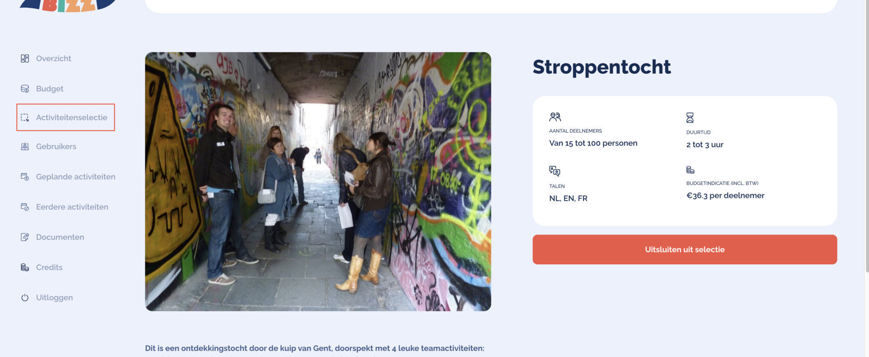This screenshot has width=869, height=357.
Task: Select Activiteitenselectie in the sidebar
Action: tap(72, 118)
